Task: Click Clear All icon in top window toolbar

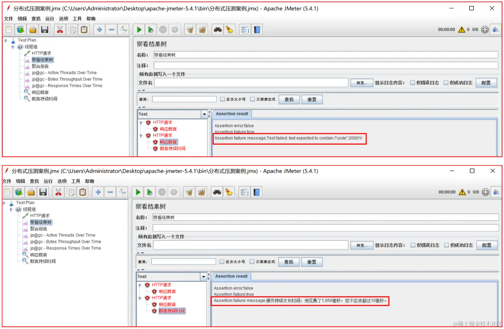Action: click(x=202, y=29)
